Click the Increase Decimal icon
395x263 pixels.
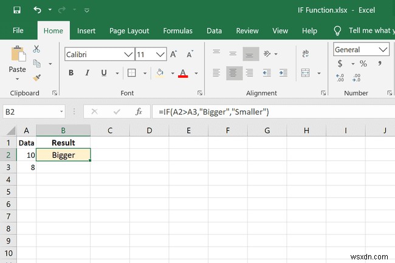[x=340, y=78]
